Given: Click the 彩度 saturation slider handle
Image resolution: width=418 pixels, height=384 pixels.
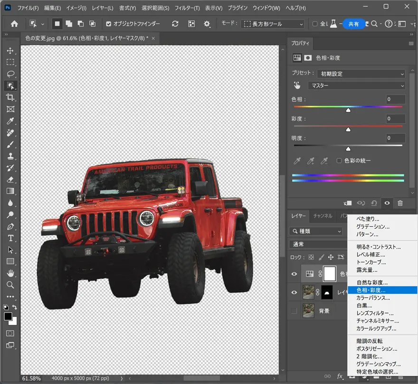Looking at the screenshot, I should tap(348, 130).
